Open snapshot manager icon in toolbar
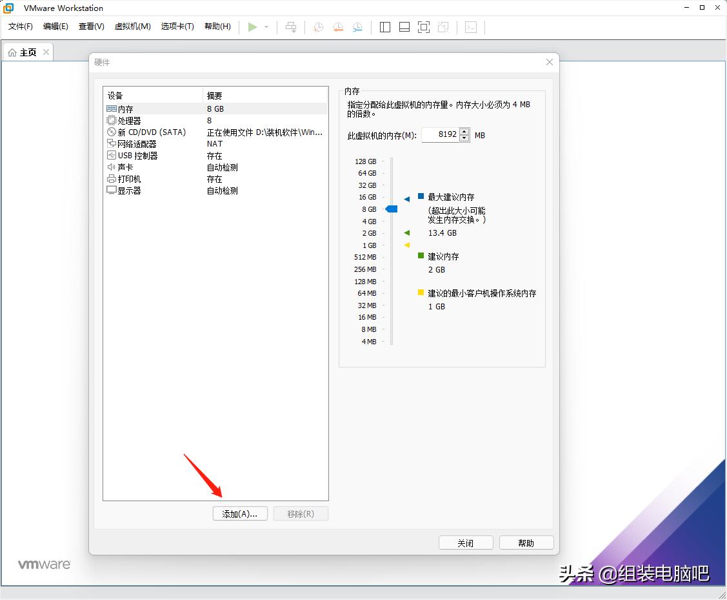 [x=357, y=27]
